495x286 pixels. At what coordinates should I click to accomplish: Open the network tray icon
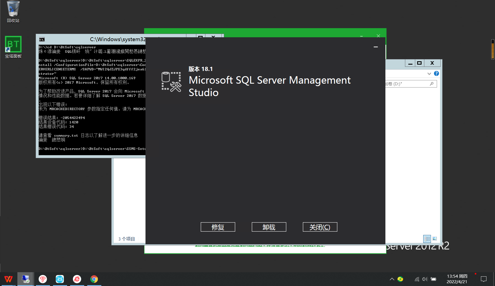417,279
